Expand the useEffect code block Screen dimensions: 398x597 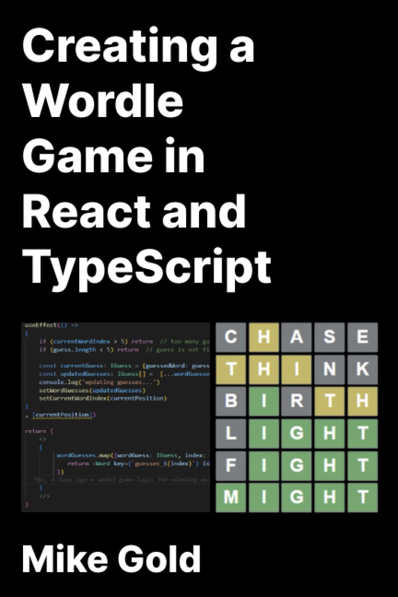(x=40, y=325)
